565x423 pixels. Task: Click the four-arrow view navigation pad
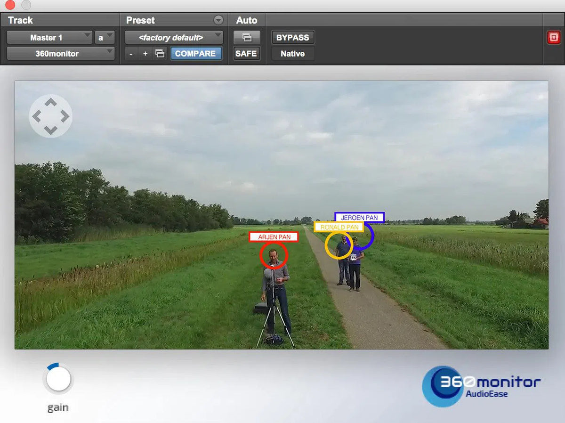[x=50, y=115]
